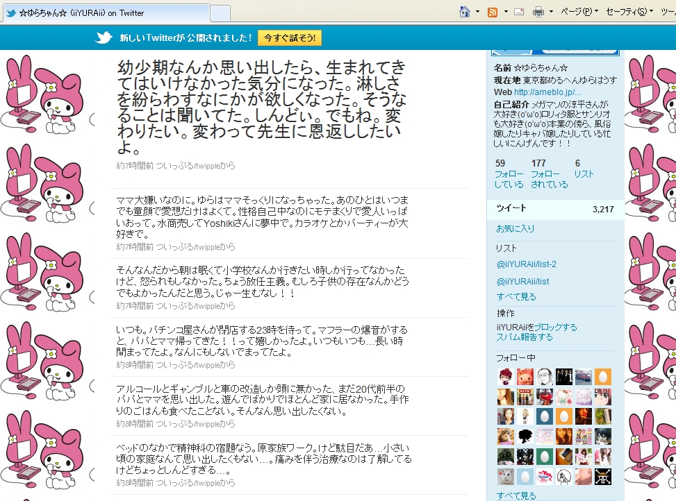Click すべて見る below the following avatars
Viewport: 676px width, 501px height.
(x=516, y=496)
